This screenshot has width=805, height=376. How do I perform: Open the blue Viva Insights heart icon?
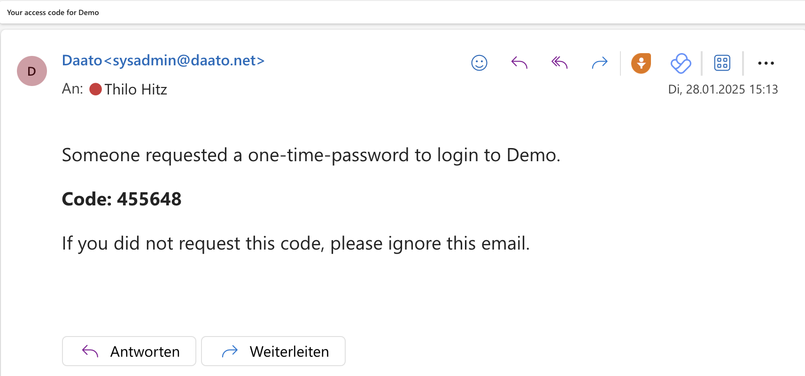[x=681, y=63]
